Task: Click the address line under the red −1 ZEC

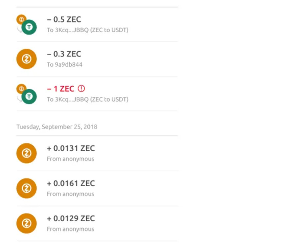Action: (87, 100)
